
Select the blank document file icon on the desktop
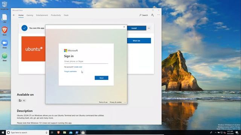(5, 18)
